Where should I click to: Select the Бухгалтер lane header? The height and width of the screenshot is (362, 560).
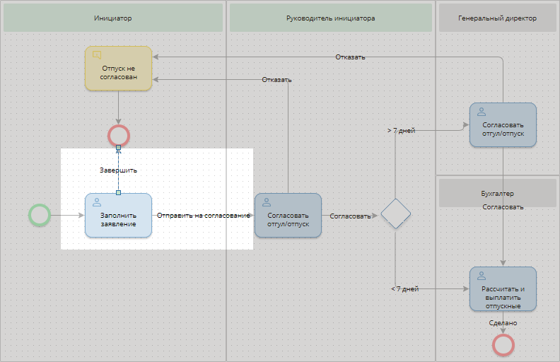tap(497, 193)
